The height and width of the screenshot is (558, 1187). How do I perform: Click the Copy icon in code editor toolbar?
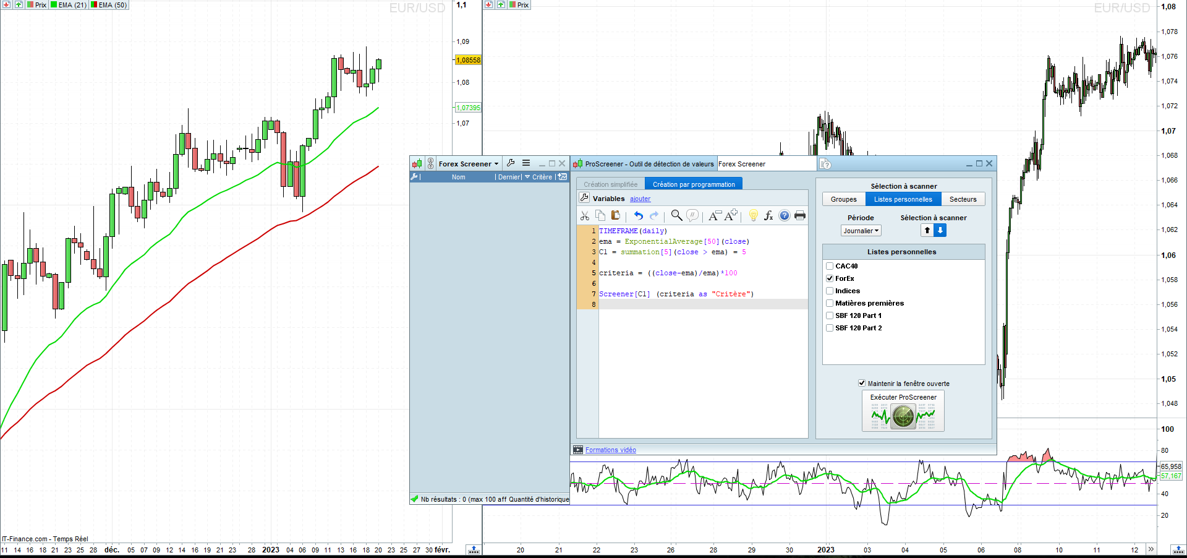tap(600, 215)
